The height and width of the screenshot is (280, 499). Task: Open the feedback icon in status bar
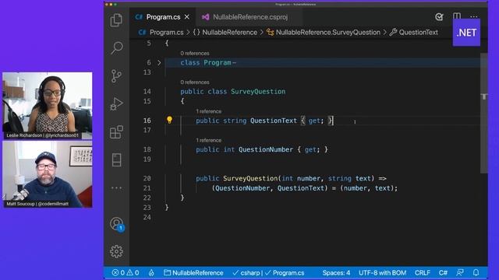pos(460,272)
